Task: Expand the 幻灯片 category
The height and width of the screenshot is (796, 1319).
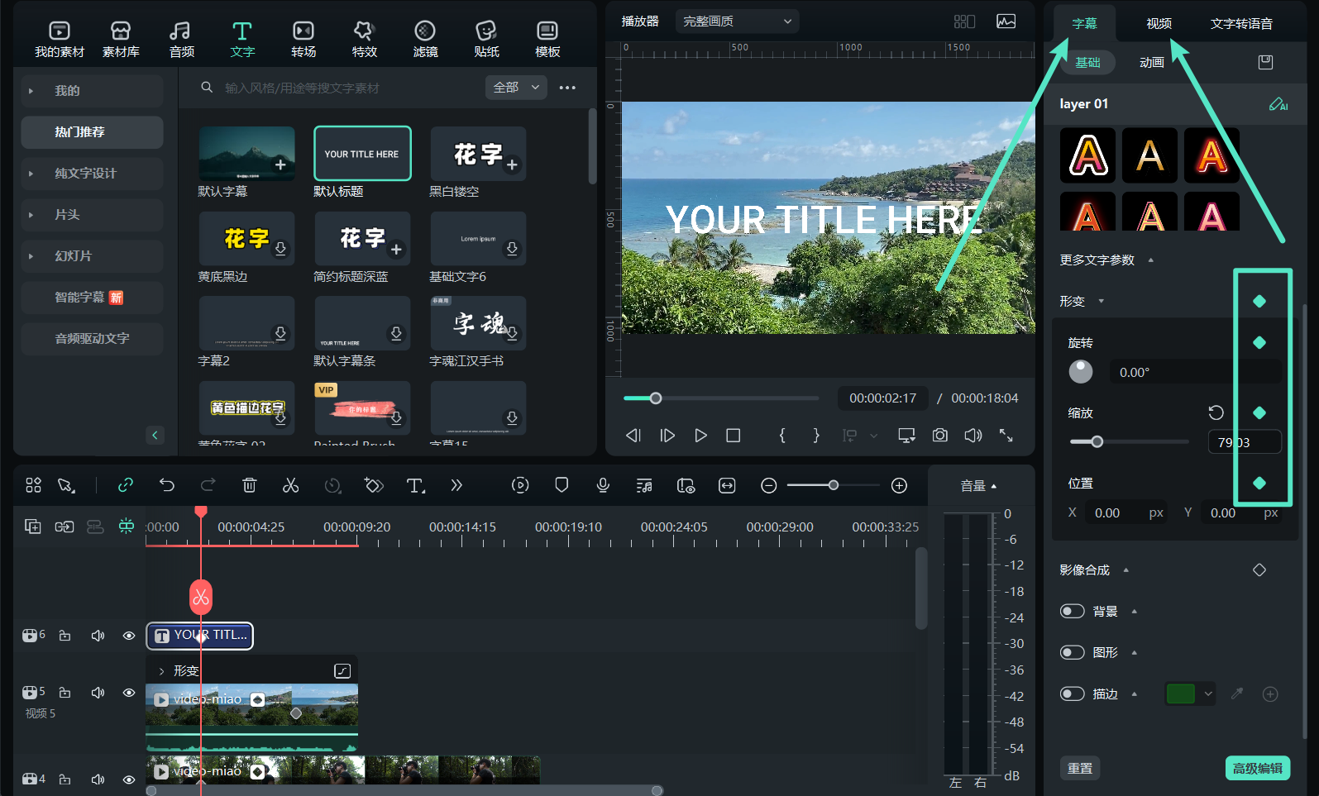Action: 92,256
